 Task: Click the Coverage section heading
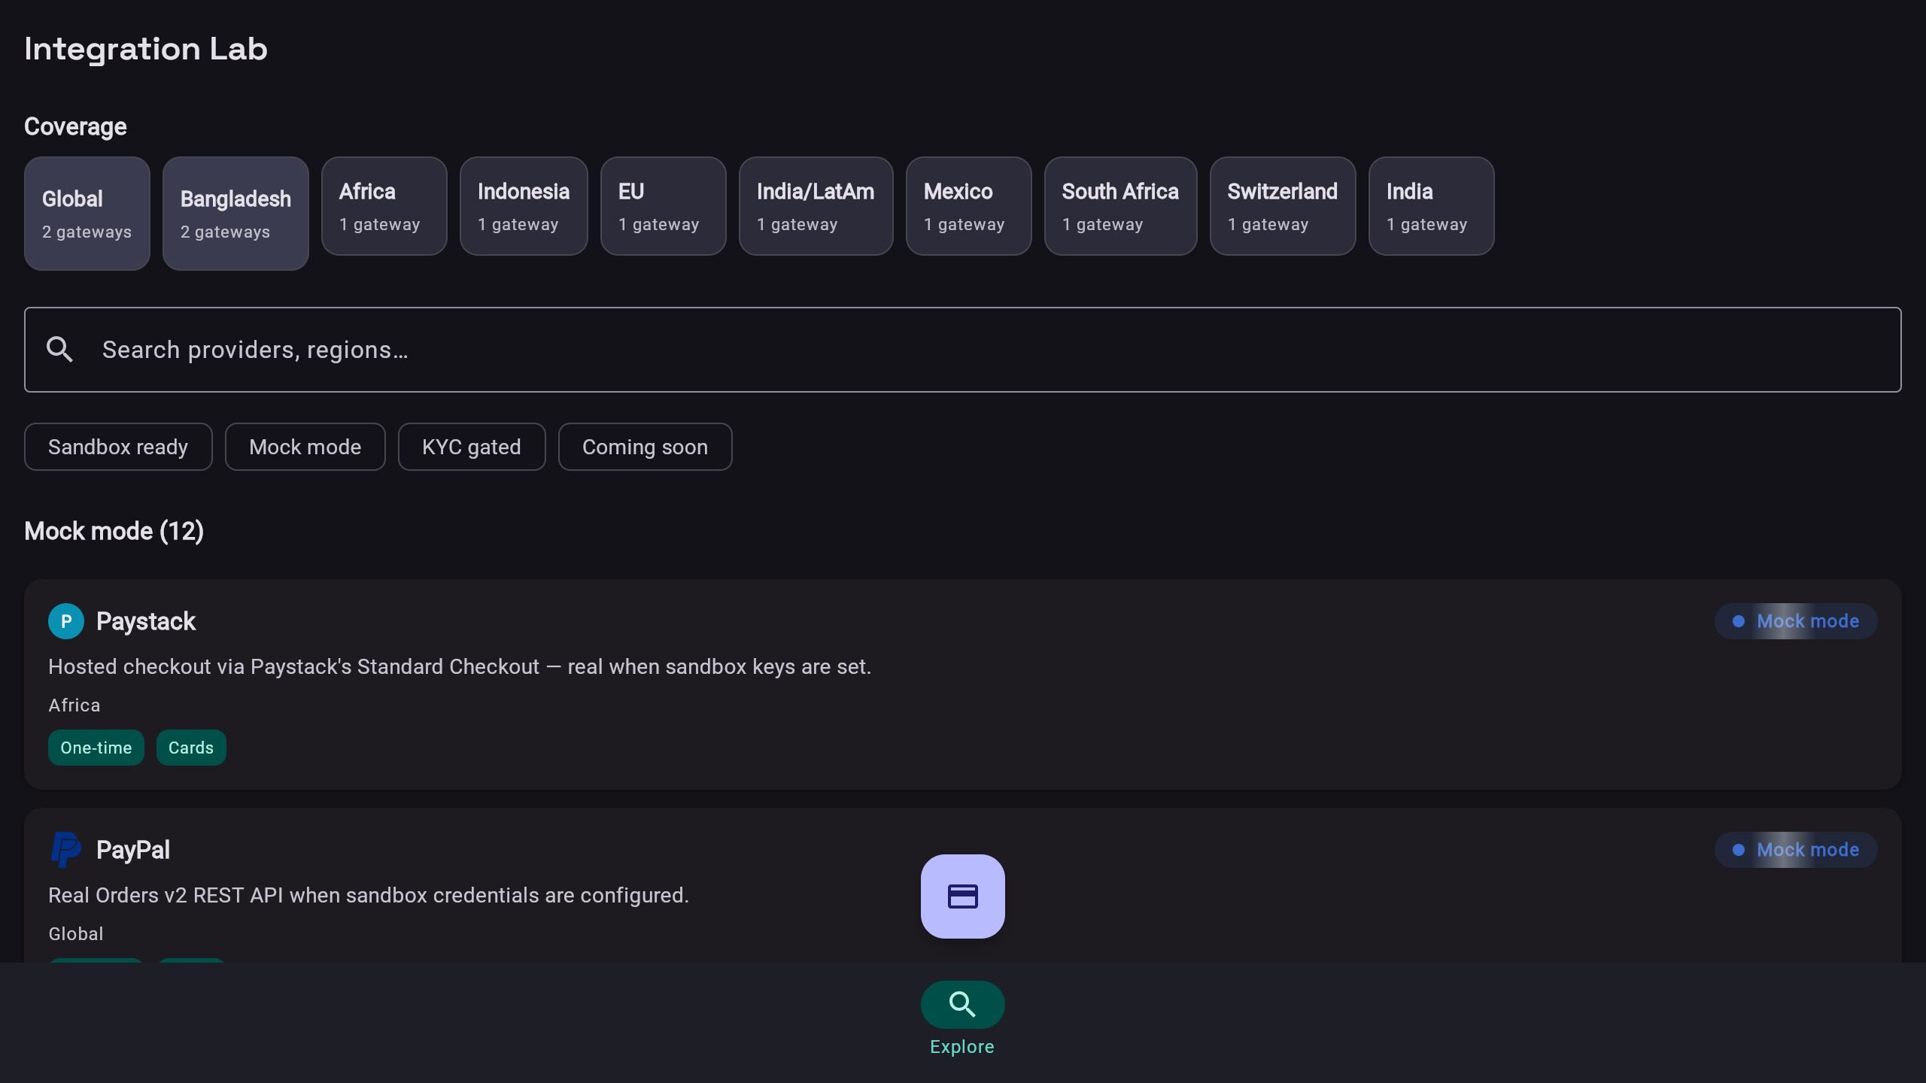pos(75,126)
